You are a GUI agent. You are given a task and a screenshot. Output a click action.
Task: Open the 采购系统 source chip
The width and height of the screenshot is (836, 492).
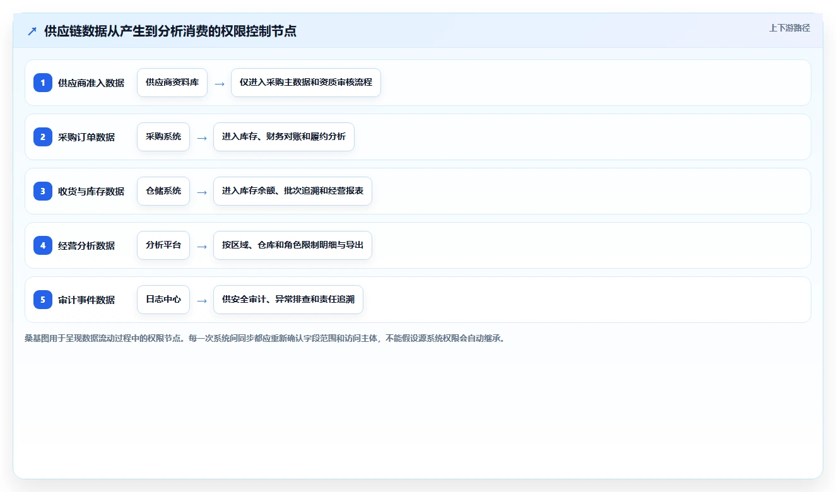click(x=163, y=137)
